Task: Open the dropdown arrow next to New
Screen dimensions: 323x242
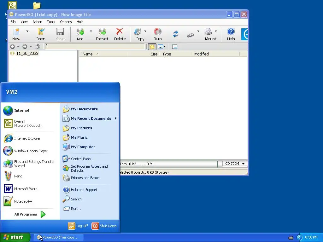Action: click(x=27, y=31)
